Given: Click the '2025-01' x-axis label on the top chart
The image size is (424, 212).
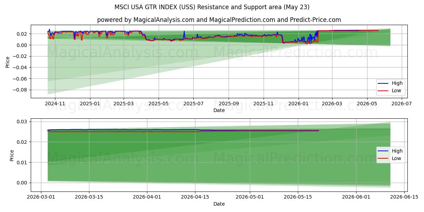Looking at the screenshot, I should [x=90, y=104].
